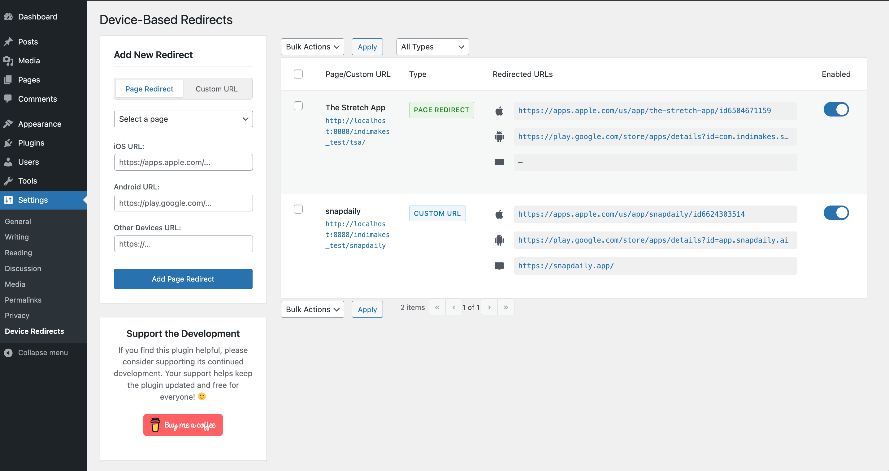Go to next page of redirects list
Image resolution: width=889 pixels, height=471 pixels.
[489, 307]
